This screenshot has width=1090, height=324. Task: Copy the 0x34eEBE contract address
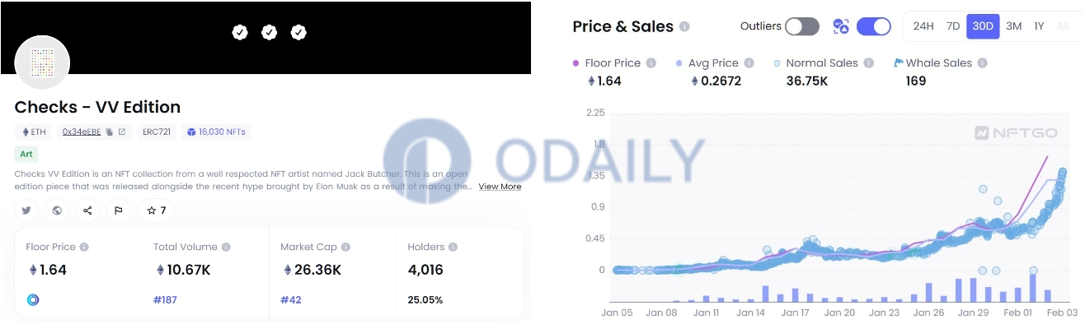point(109,132)
